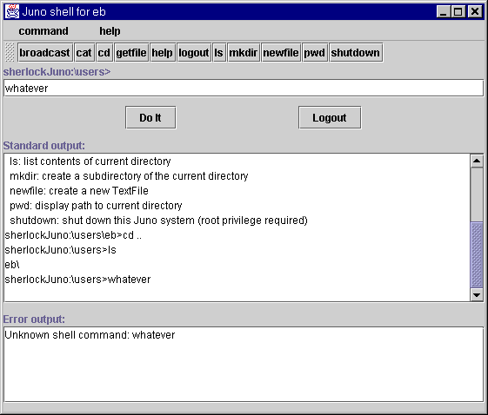Viewport: 488px width, 415px height.
Task: Select the cat command button
Action: 84,52
